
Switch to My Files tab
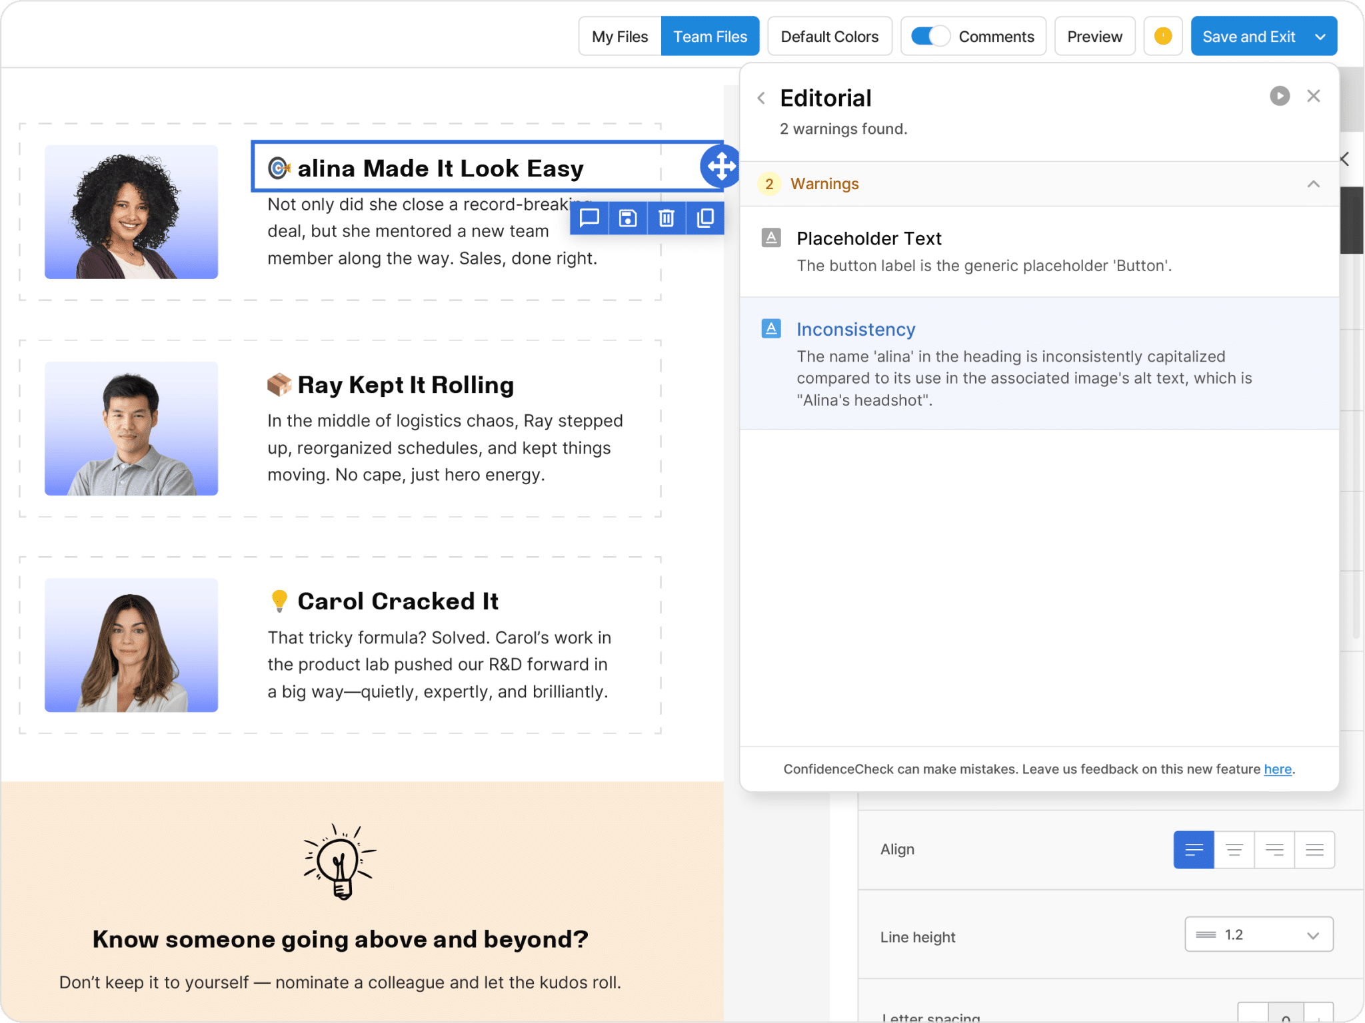point(620,37)
